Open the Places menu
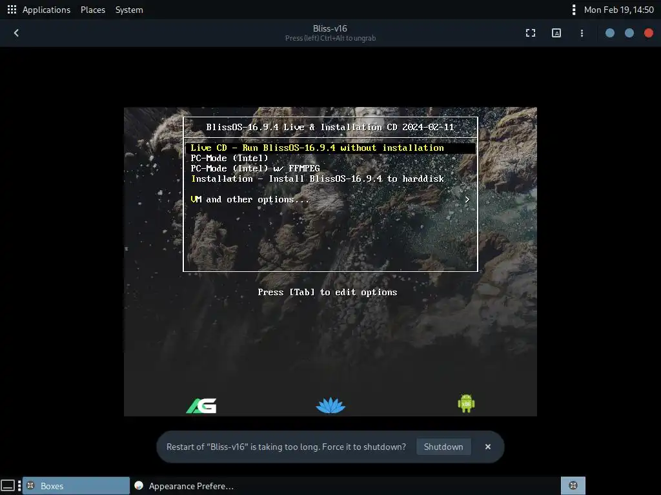661x495 pixels. [x=93, y=10]
